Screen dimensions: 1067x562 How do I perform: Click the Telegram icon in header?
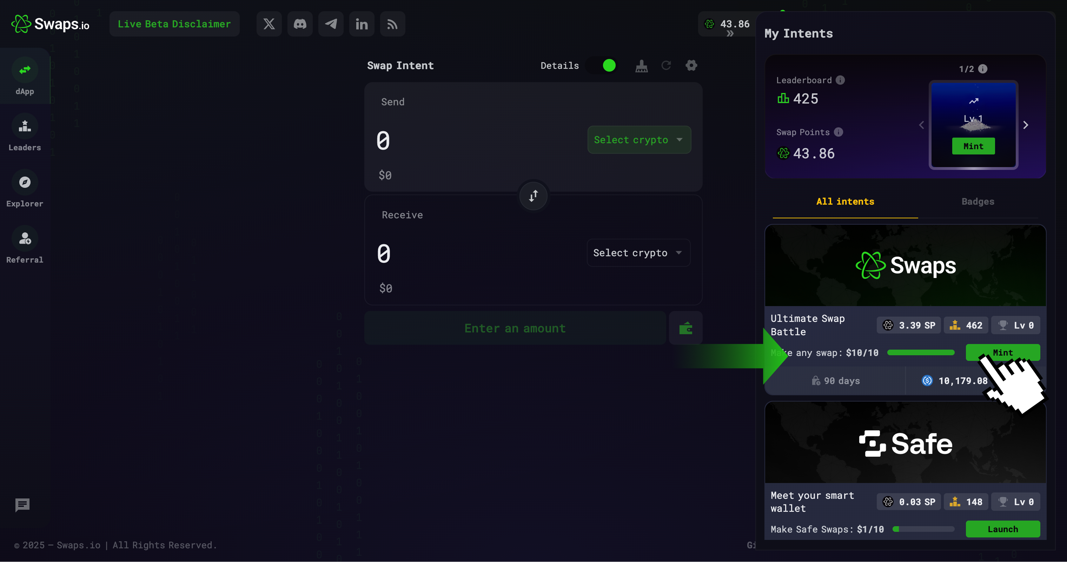click(331, 24)
